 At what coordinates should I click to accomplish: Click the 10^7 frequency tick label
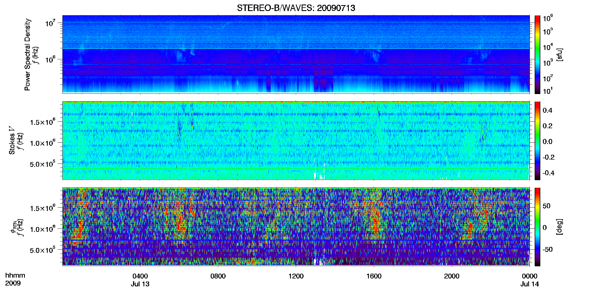pos(50,23)
